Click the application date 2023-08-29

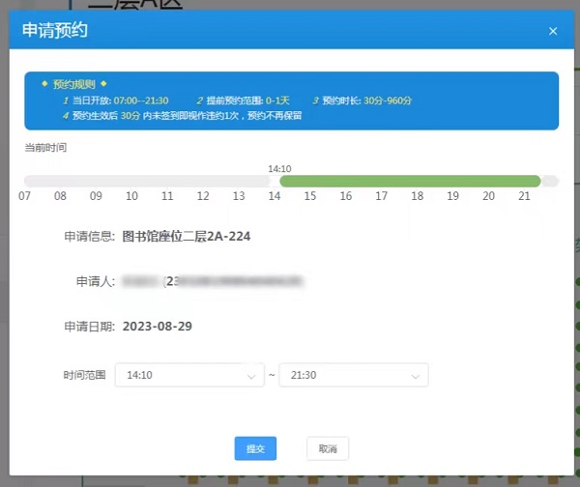[158, 327]
